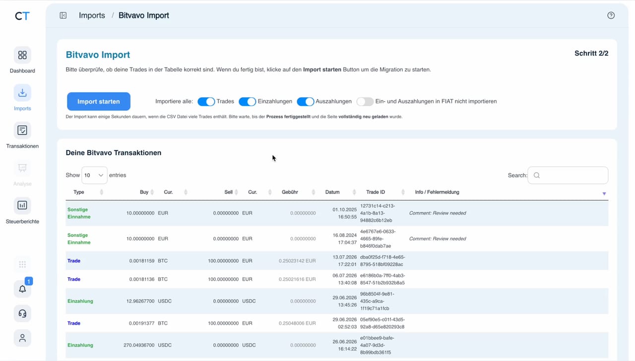Go to the Imports sidebar icon
635x361 pixels.
22,93
